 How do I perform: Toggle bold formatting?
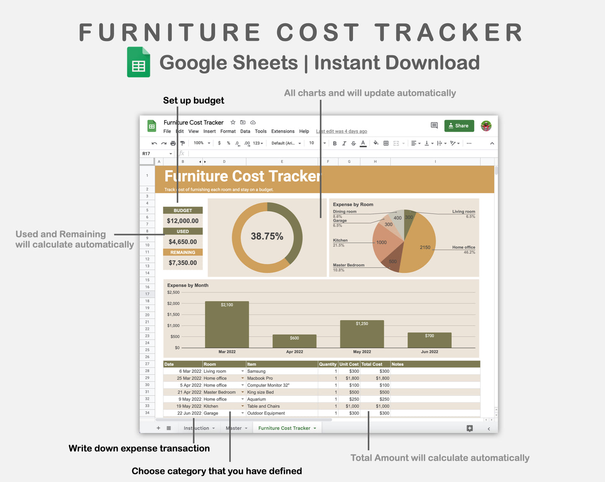click(x=335, y=143)
